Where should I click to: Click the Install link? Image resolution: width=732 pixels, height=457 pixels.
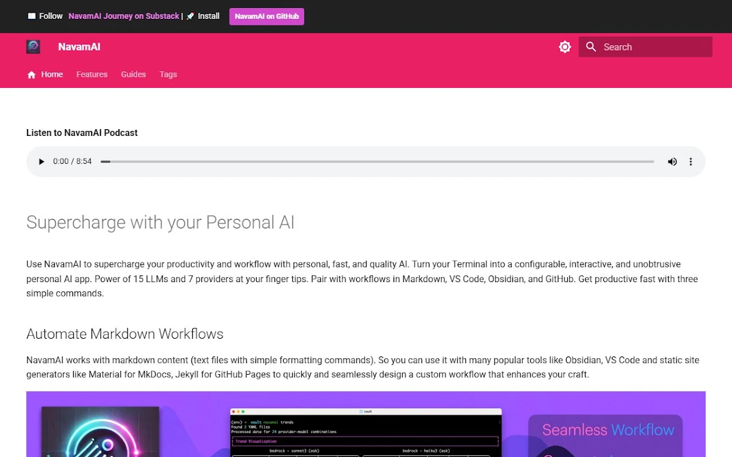click(209, 16)
